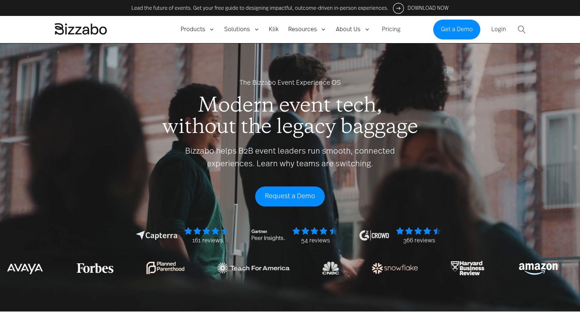
Task: Click the Bizzabo logo
Action: click(x=81, y=29)
